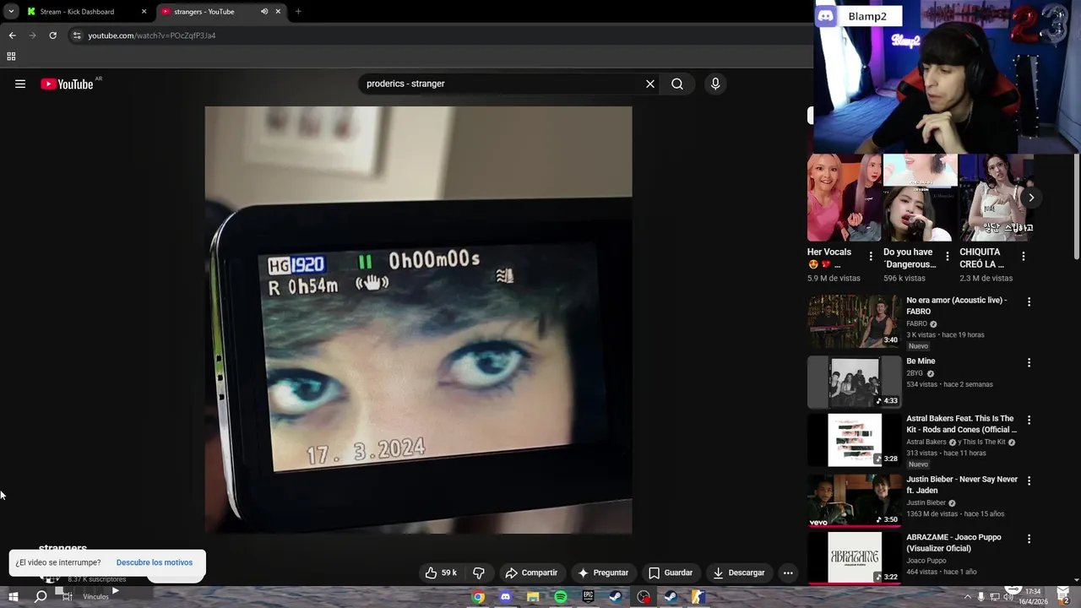Open options for ABRAZAME video
The image size is (1081, 608).
tap(1029, 538)
